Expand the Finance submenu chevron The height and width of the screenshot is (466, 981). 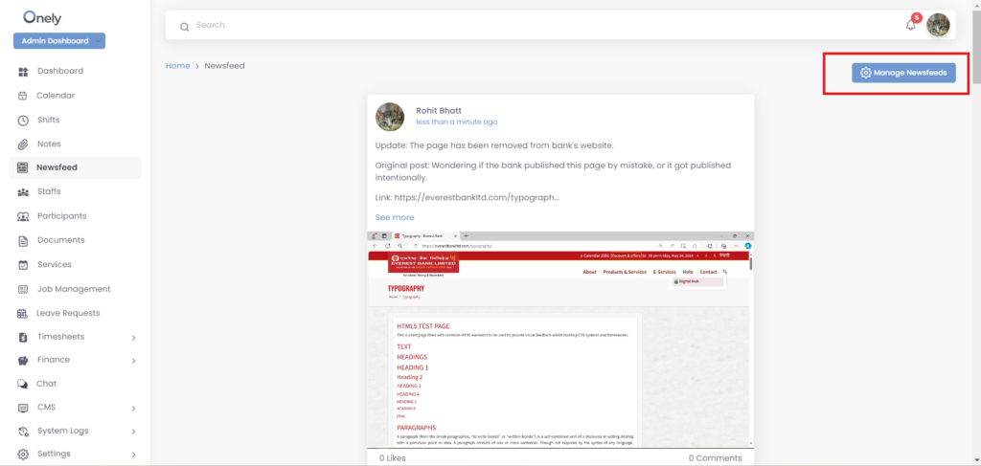point(133,361)
